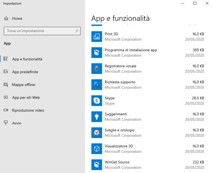This screenshot has height=173, width=213.
Task: Open the Home settings page
Action: 17,18
